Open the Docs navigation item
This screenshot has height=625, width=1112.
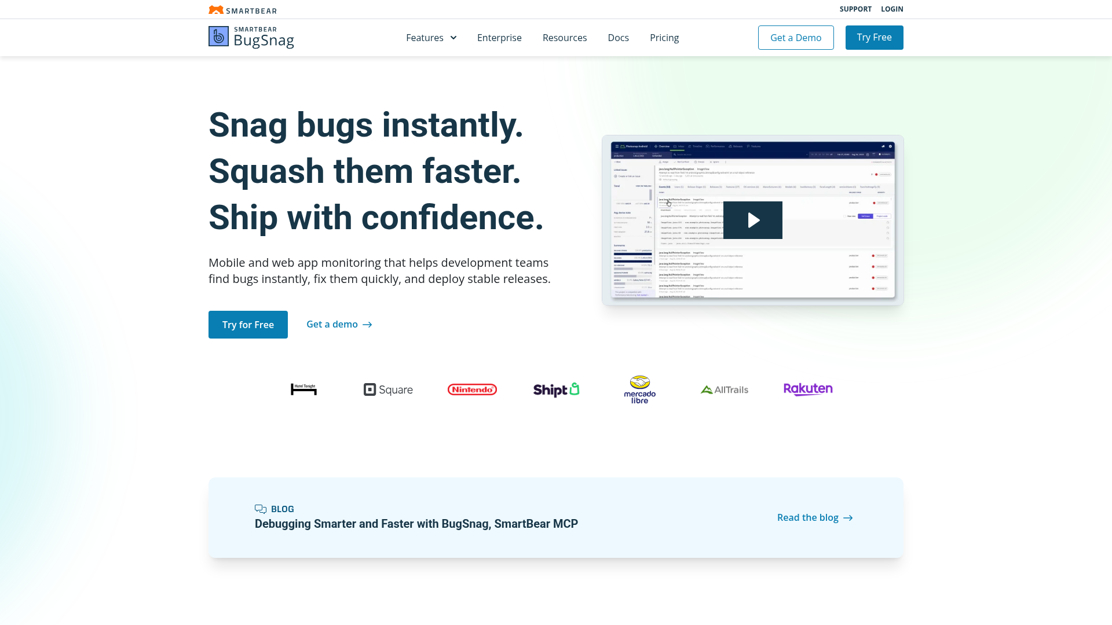[x=618, y=38]
